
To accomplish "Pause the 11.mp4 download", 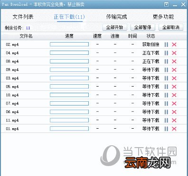I will [166, 120].
